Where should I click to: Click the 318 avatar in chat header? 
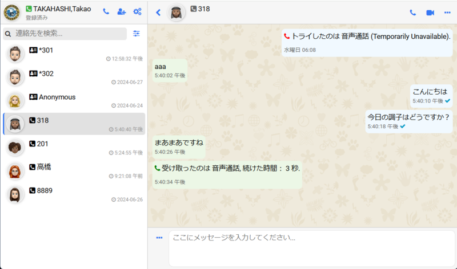[x=177, y=13]
